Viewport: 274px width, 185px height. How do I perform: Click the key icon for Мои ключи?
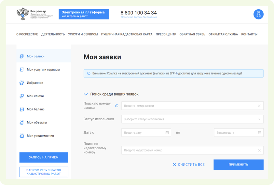pyautogui.click(x=22, y=96)
